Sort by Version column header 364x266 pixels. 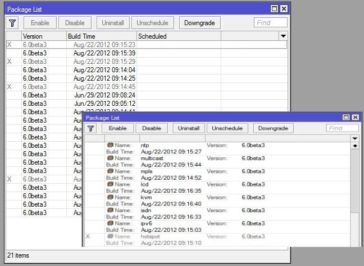coord(43,36)
